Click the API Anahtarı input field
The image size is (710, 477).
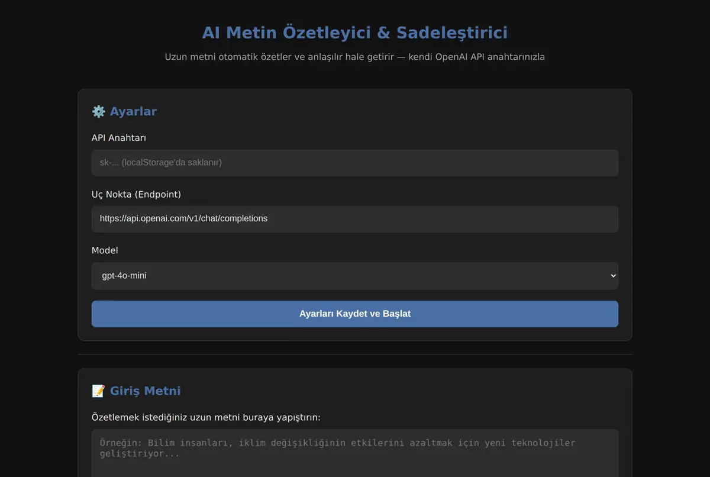(x=355, y=163)
